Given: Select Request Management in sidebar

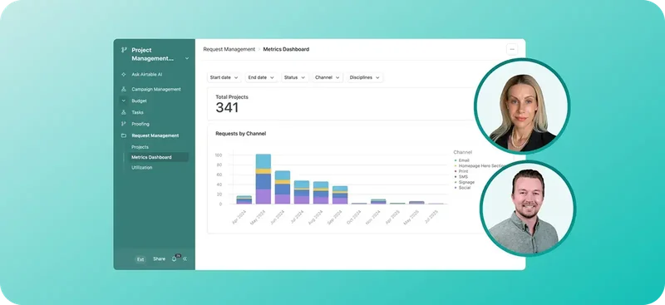Looking at the screenshot, I should click(x=155, y=135).
